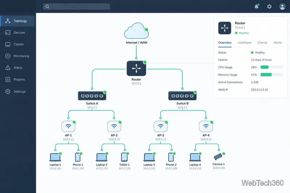Click the Memory Usage progress bar

point(272,75)
